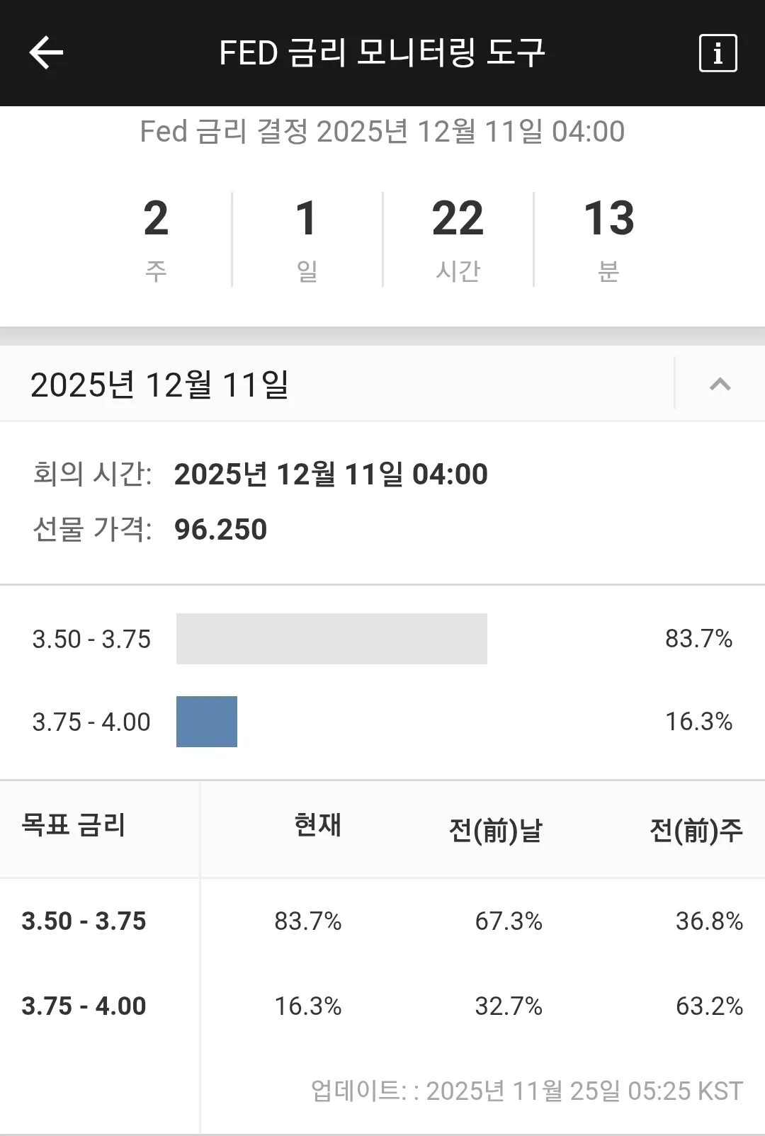This screenshot has width=765, height=1136.
Task: Select the blue 3.75 - 4.00 probability bar
Action: point(207,722)
